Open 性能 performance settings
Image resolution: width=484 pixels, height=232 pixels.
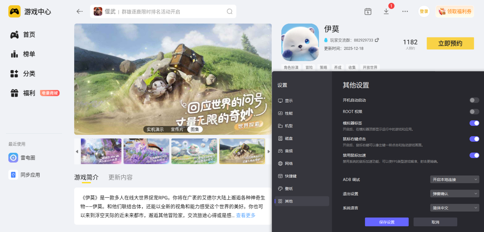click(x=302, y=113)
